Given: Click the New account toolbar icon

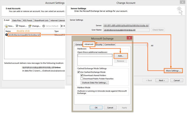Looking at the screenshot, I should click(x=6, y=26).
